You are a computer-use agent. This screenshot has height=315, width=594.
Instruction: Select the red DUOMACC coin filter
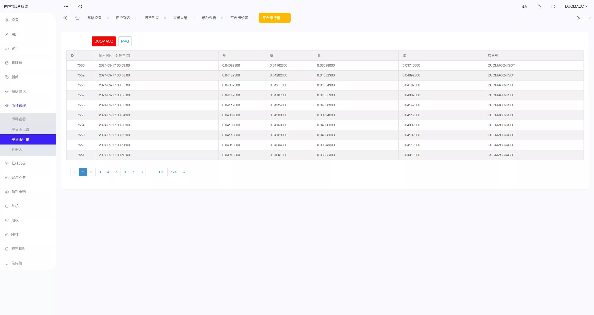coord(104,41)
